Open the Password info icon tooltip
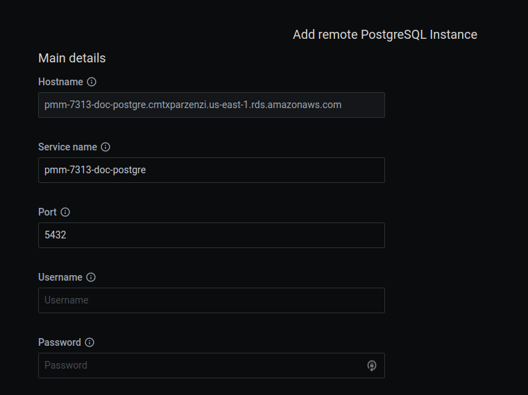 [x=90, y=342]
